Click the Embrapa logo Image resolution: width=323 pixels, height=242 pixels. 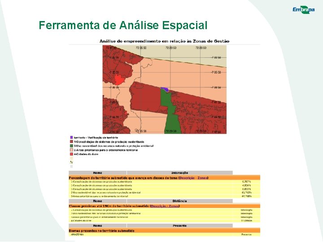303,10
